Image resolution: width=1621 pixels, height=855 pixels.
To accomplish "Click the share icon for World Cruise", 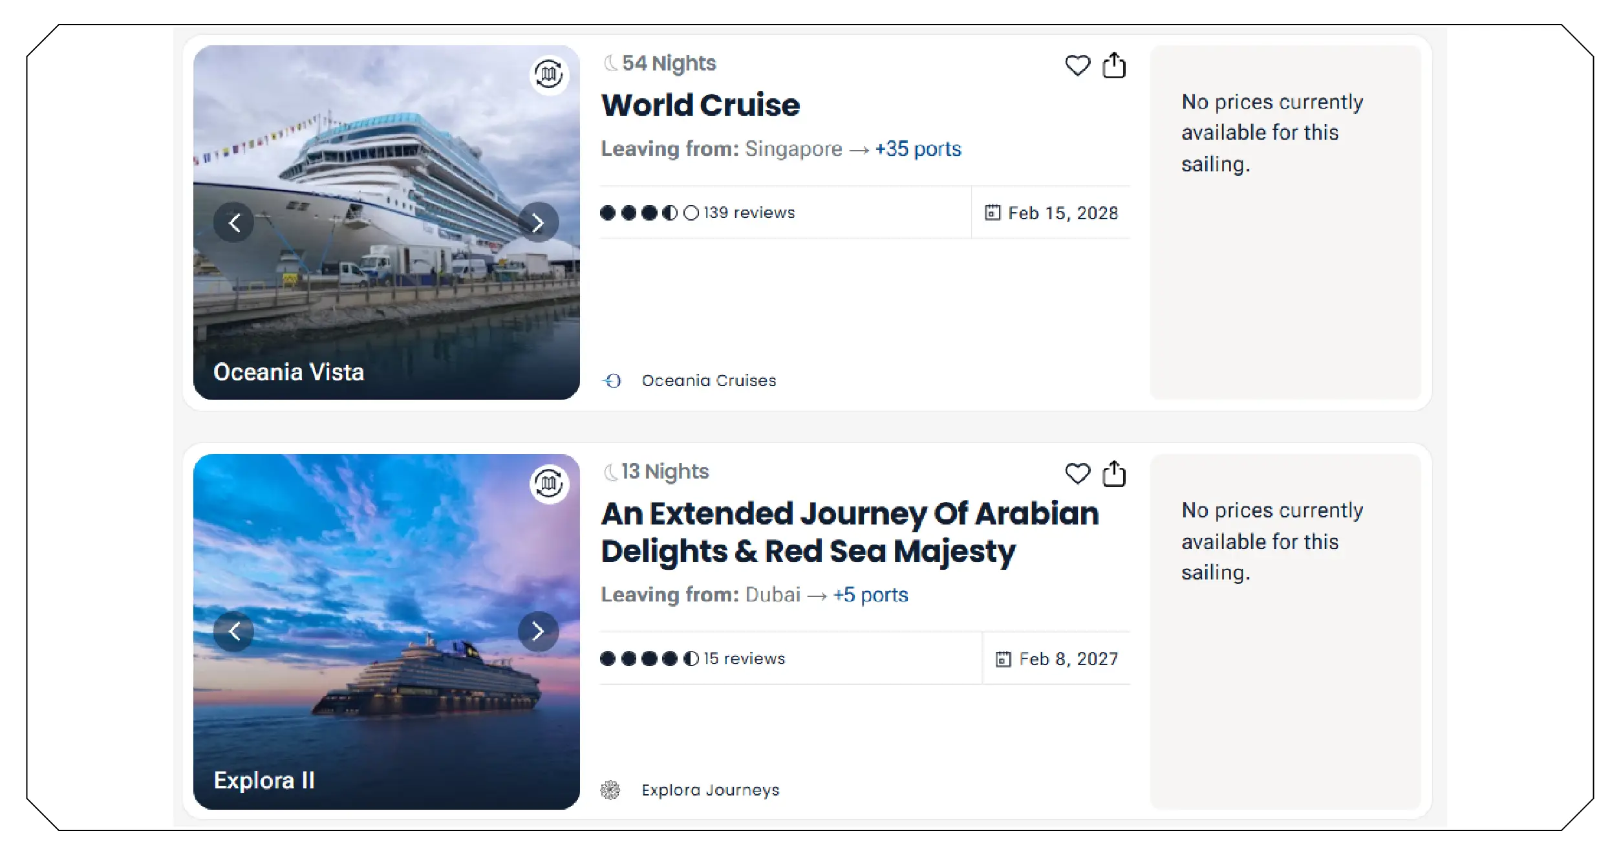I will 1113,65.
